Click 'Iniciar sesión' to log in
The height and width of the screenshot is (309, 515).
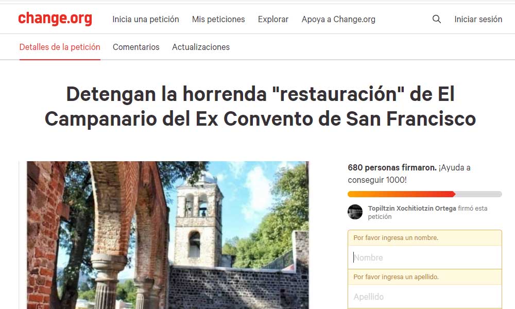[x=478, y=20]
